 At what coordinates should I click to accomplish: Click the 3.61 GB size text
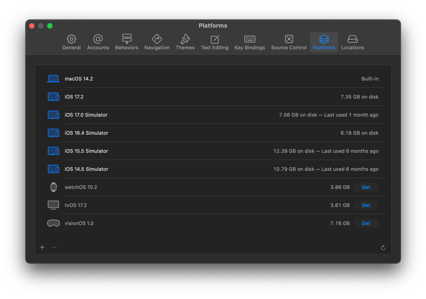pos(340,205)
